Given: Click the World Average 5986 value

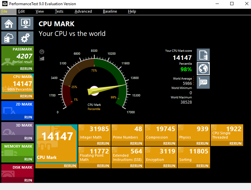Looking at the screenshot, I should pyautogui.click(x=187, y=84).
